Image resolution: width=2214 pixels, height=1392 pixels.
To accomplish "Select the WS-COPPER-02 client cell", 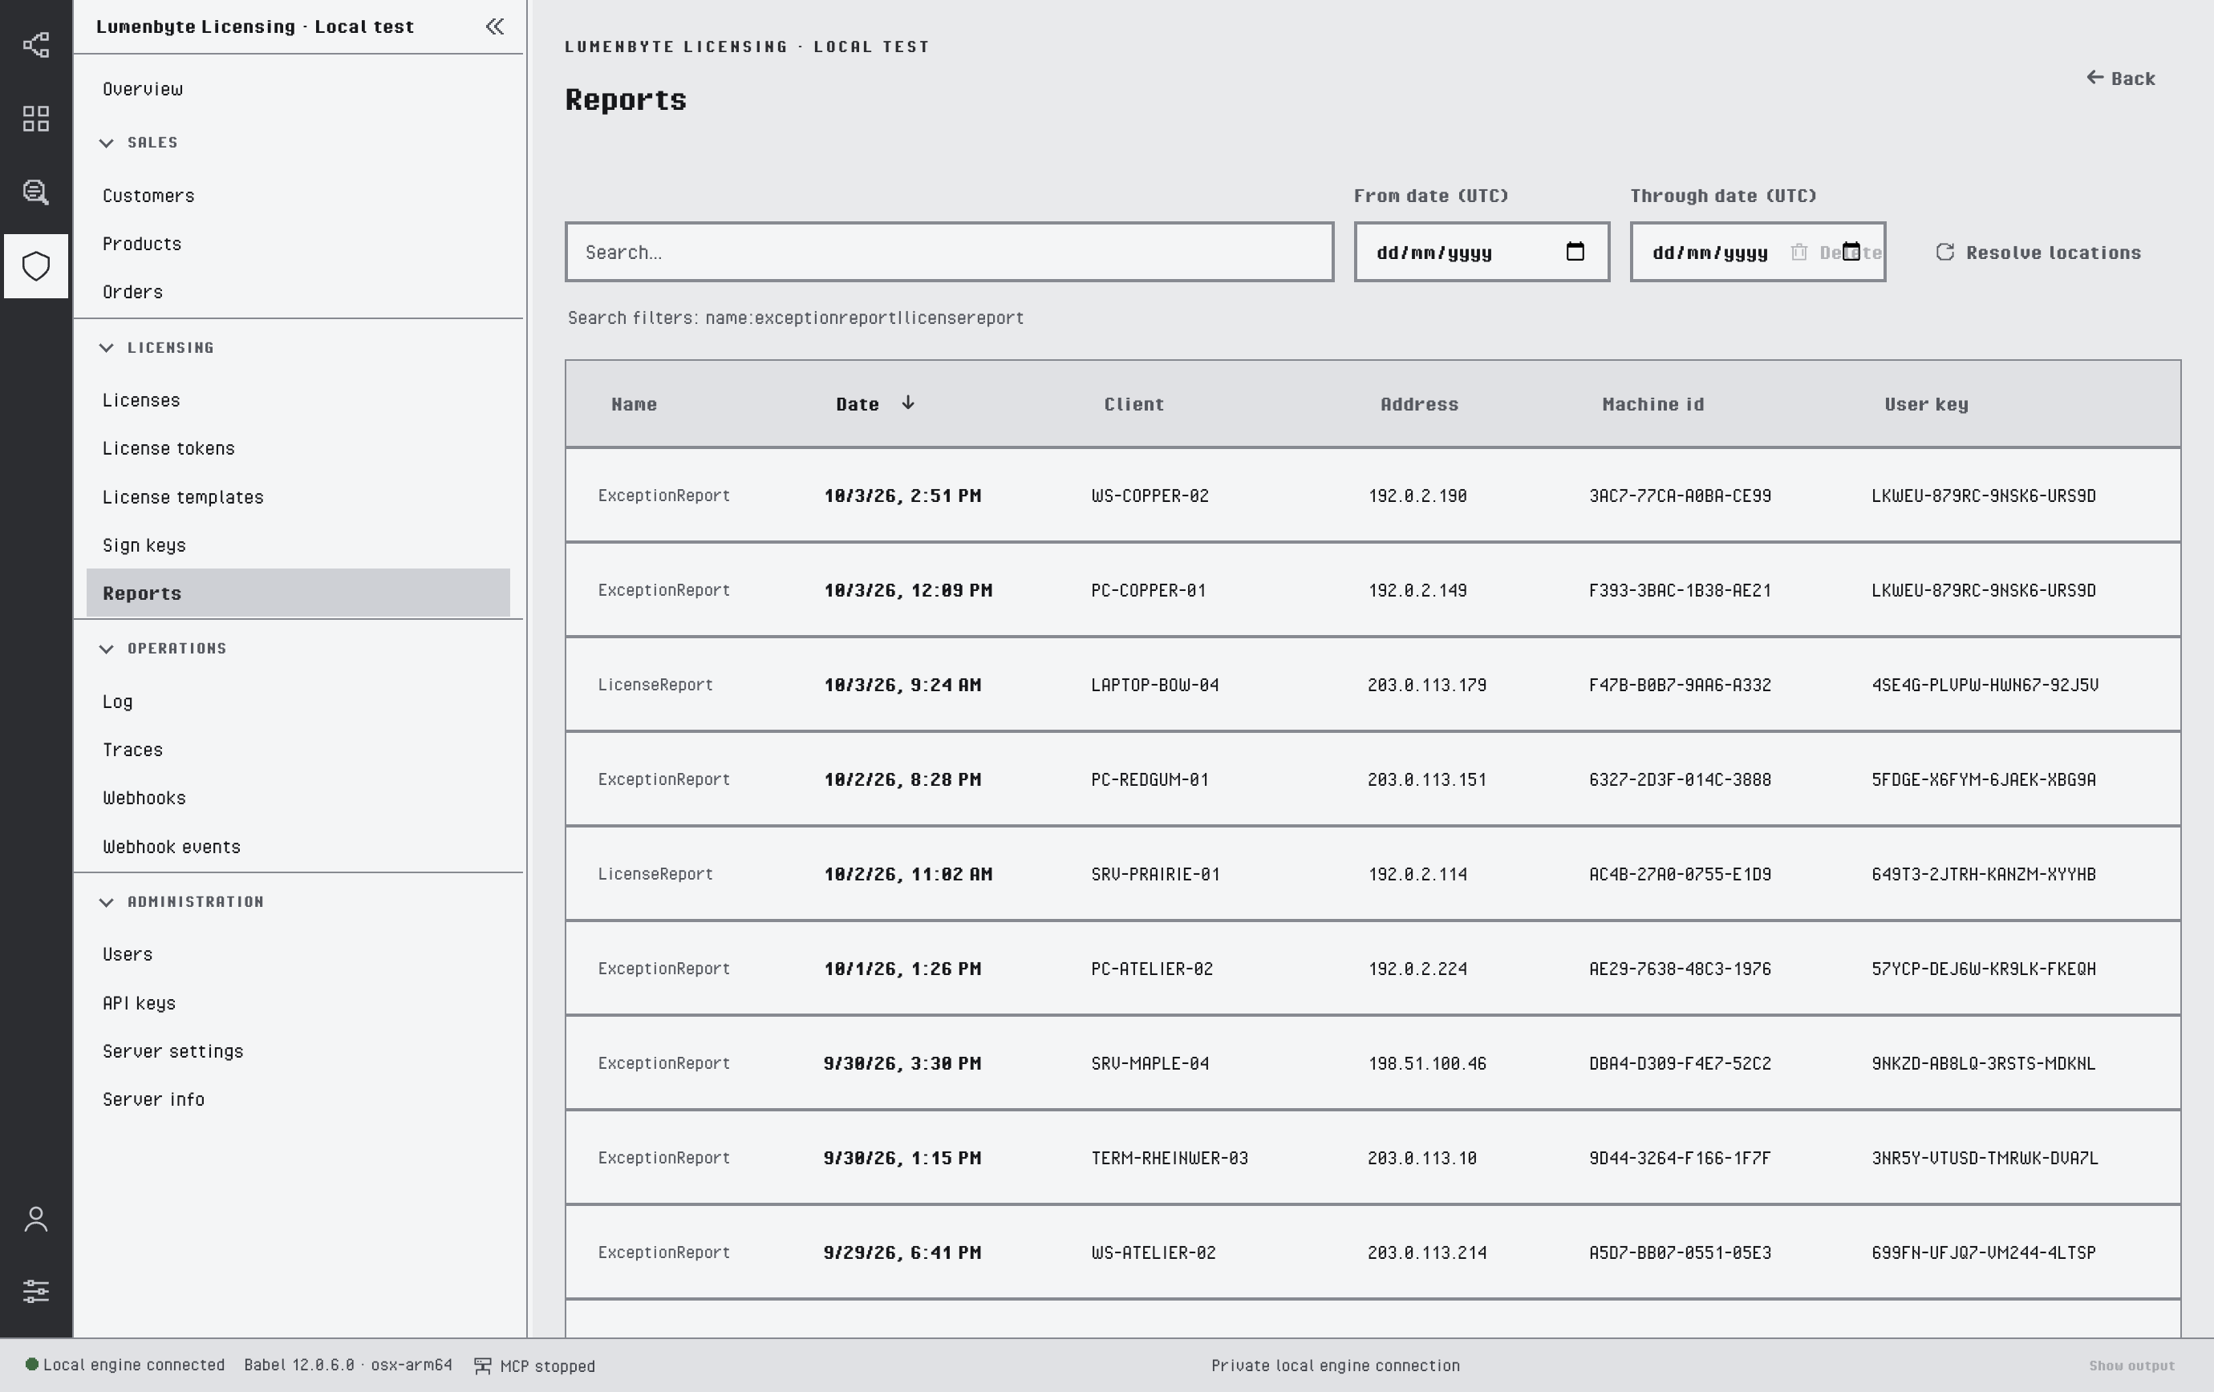I will tap(1150, 496).
